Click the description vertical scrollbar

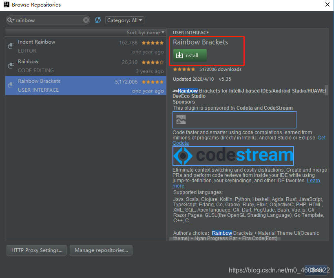tap(326, 90)
